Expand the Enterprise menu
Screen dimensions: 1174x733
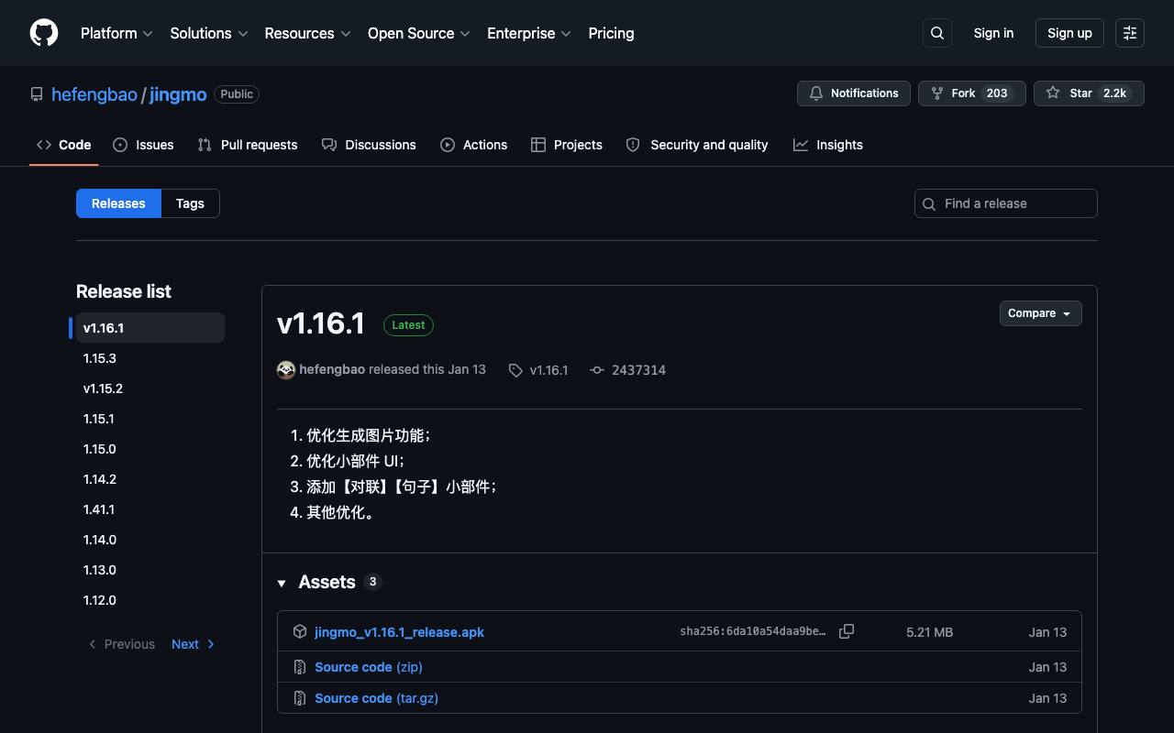(529, 33)
